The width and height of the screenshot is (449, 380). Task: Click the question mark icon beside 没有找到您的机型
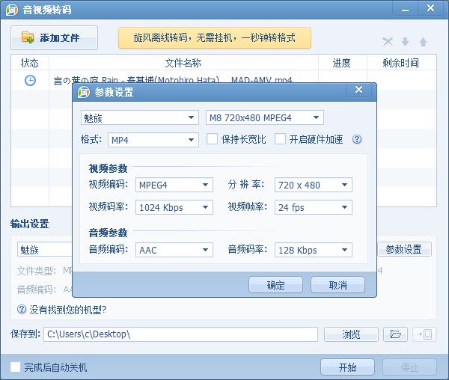pyautogui.click(x=22, y=310)
